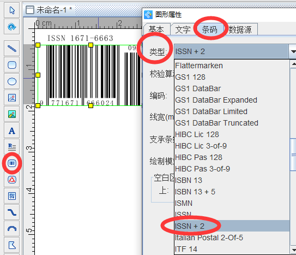Switch to the 文字 tab
The width and height of the screenshot is (296, 255).
(183, 29)
